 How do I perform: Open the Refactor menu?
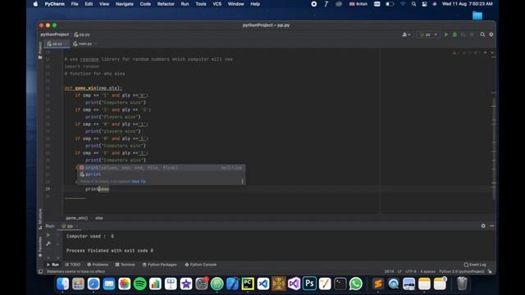166,4
